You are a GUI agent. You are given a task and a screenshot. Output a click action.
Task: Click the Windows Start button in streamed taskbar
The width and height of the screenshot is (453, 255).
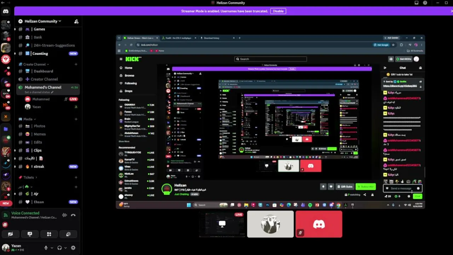tap(189, 205)
